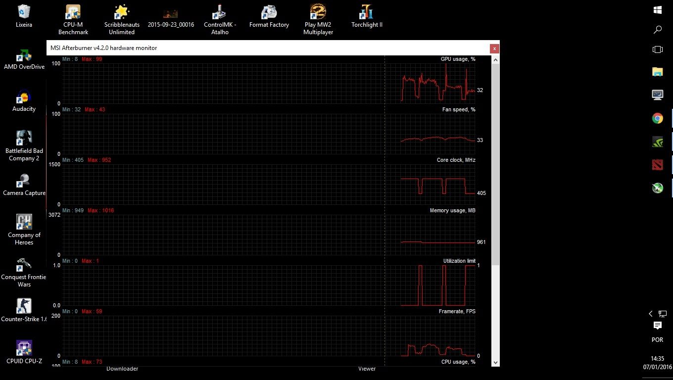The height and width of the screenshot is (380, 673).
Task: Click the Framerate Max : 59 value
Action: pyautogui.click(x=92, y=311)
